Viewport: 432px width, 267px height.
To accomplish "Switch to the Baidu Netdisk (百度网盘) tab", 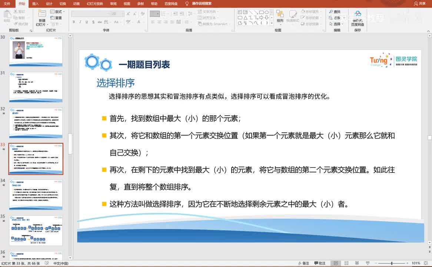I will (171, 4).
